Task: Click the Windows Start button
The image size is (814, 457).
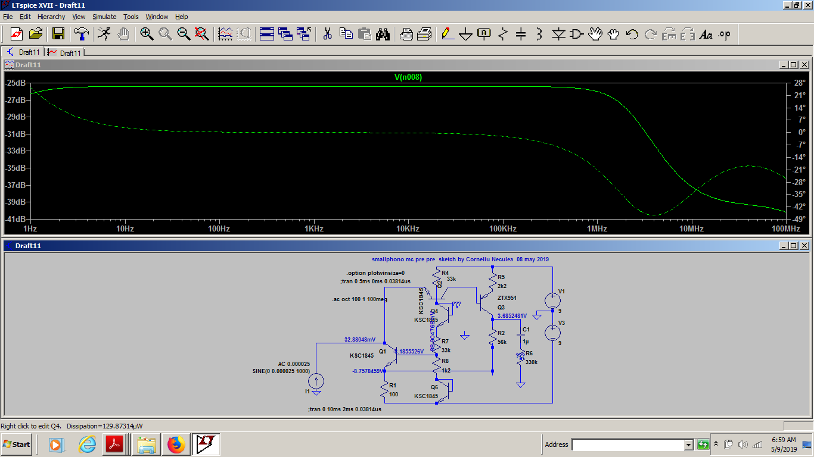Action: (x=17, y=445)
